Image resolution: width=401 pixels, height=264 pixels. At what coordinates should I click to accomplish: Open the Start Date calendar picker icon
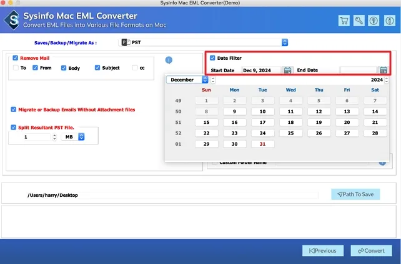point(287,70)
